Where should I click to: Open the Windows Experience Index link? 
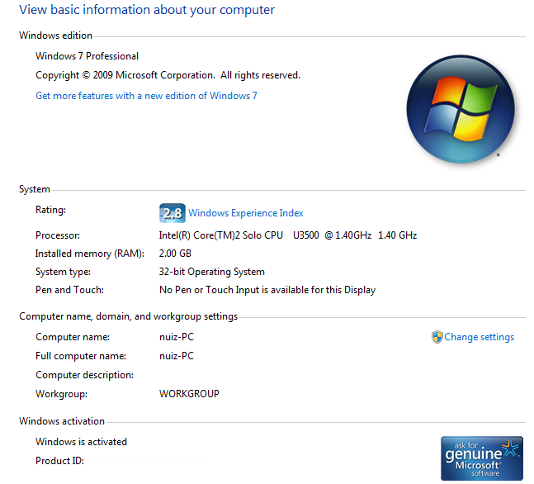pos(246,213)
